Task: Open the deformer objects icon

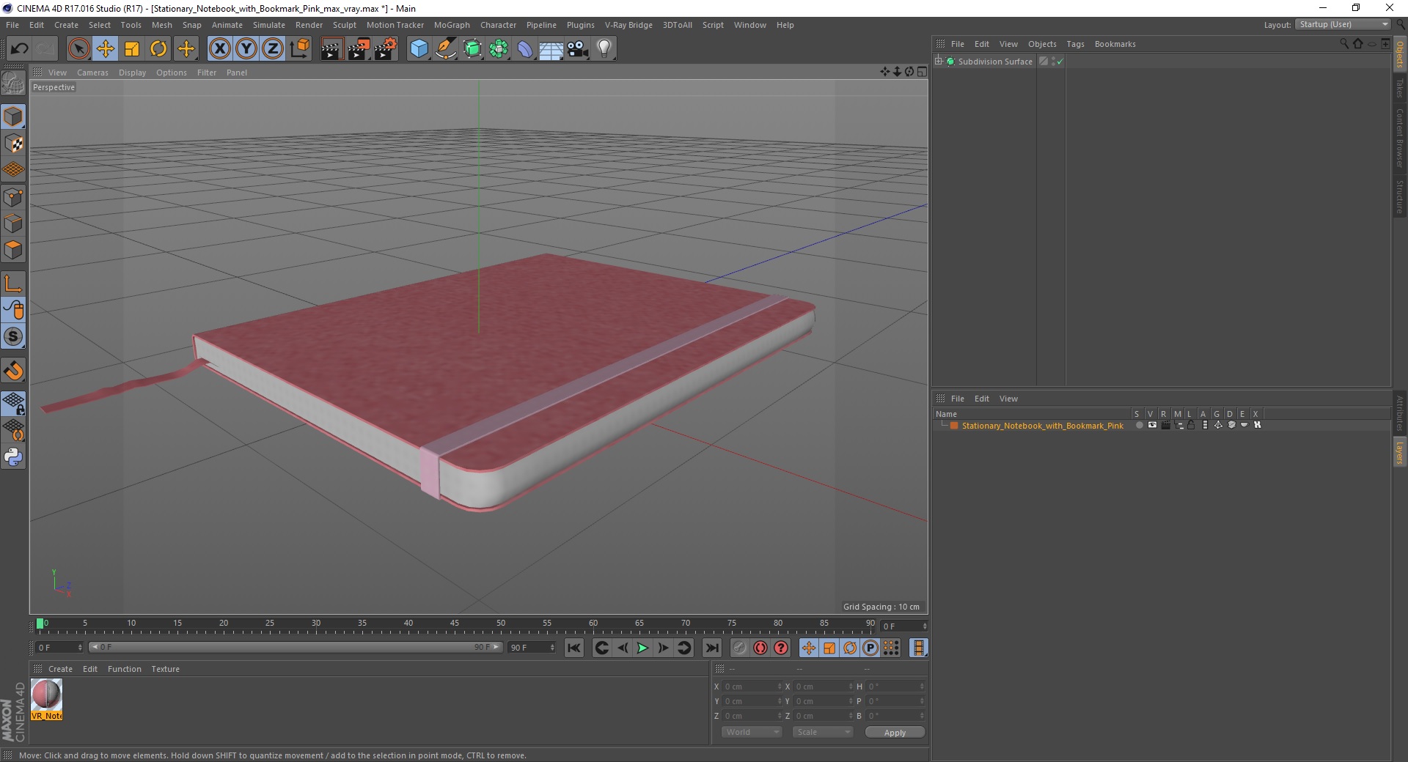Action: coord(526,49)
